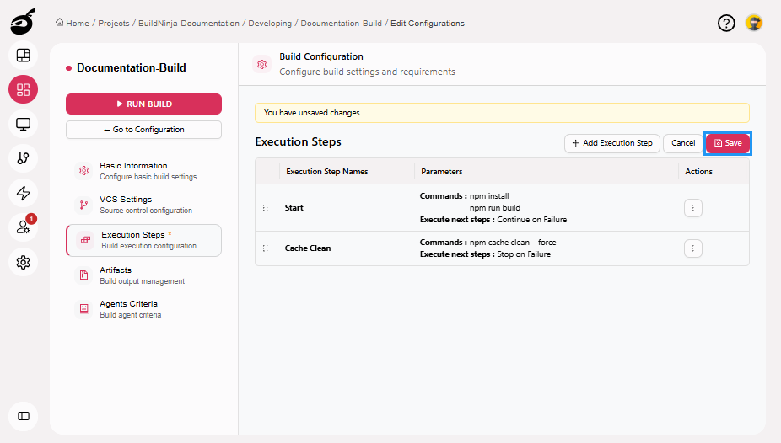Open actions menu for Cache Clean step

coord(692,248)
